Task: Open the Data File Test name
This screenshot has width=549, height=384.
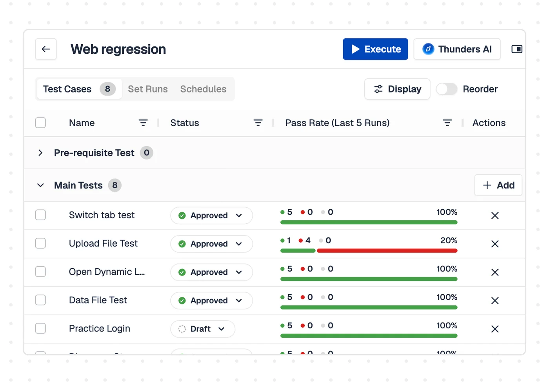Action: click(98, 300)
